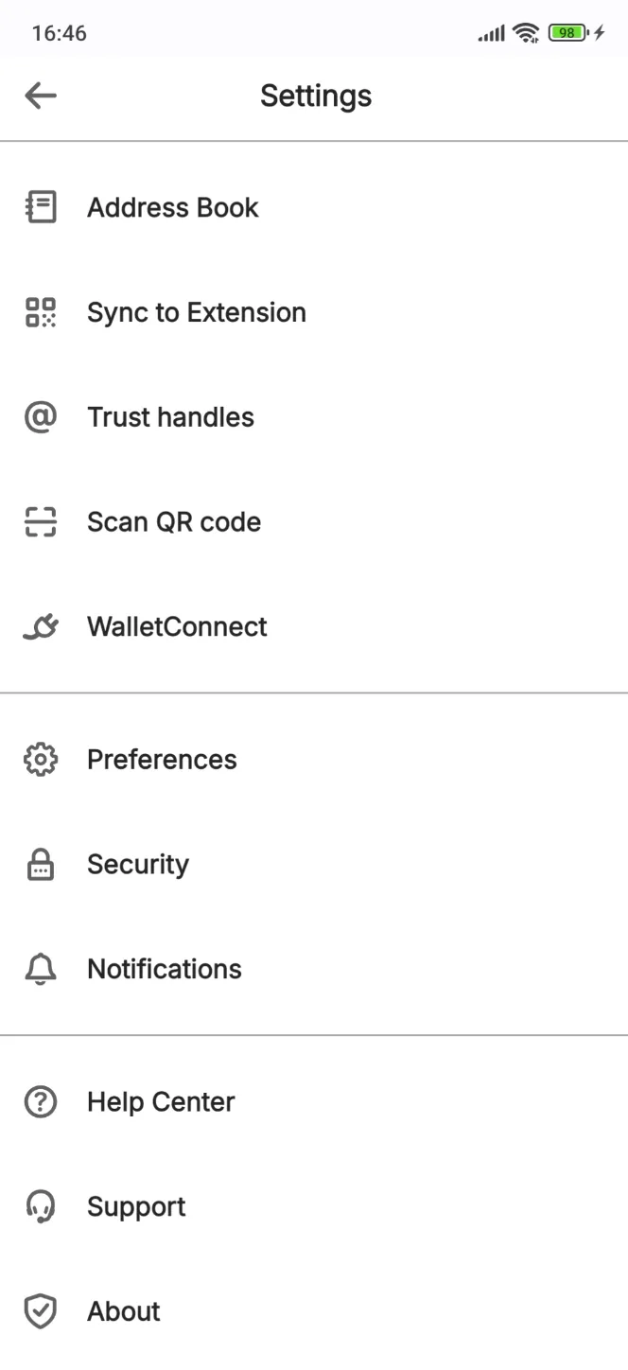Open the Notifications bell icon
The width and height of the screenshot is (628, 1370).
coord(40,969)
